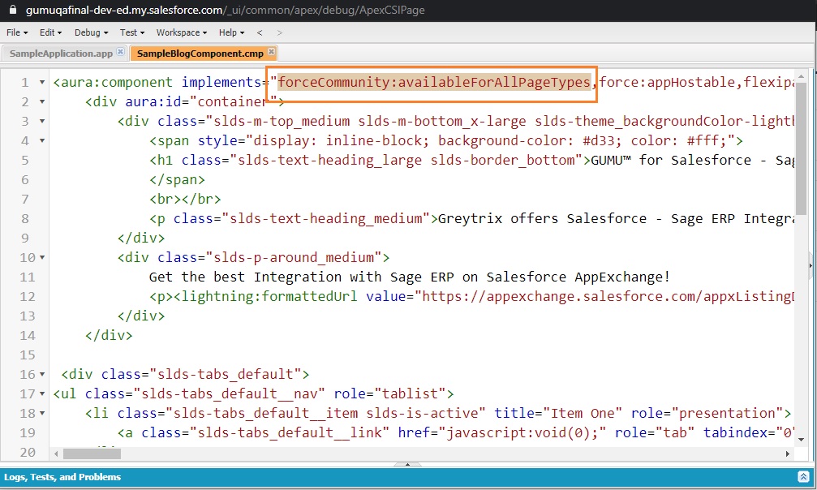Click the editor scroll-down arrow
This screenshot has width=817, height=490.
point(801,440)
